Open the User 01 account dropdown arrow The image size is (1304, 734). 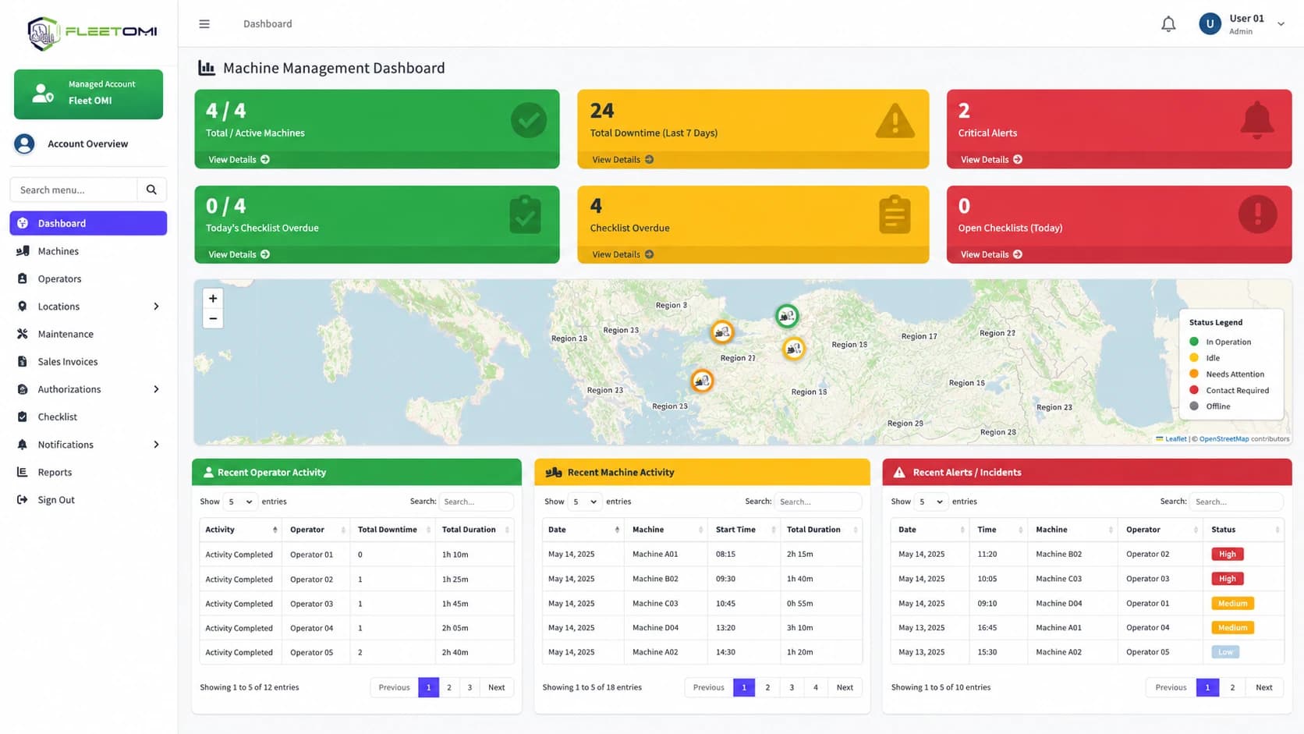pyautogui.click(x=1281, y=24)
